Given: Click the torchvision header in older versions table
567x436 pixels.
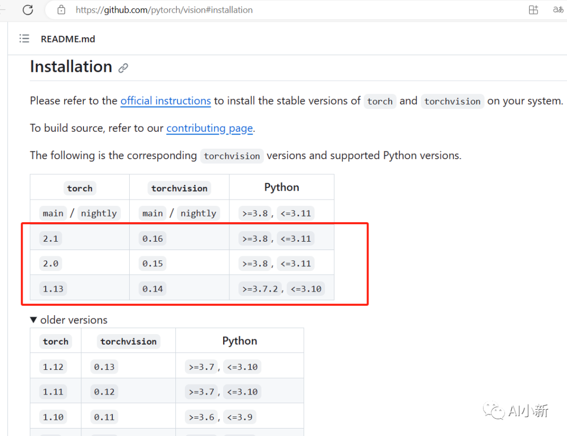Looking at the screenshot, I should 129,341.
